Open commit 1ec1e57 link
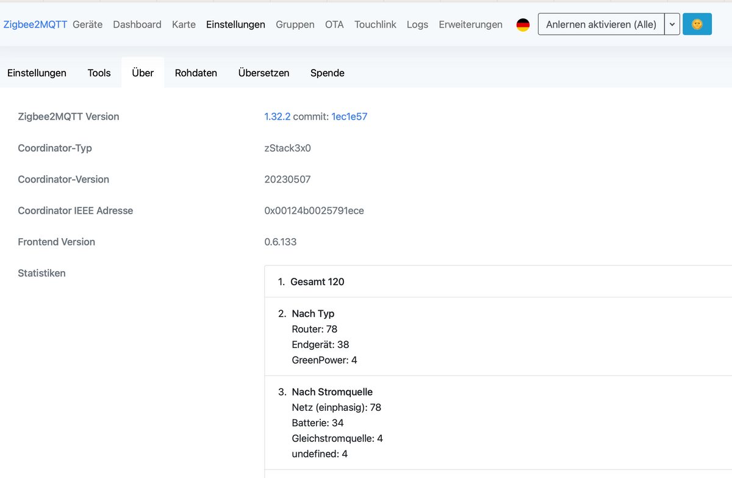Screen dimensions: 732x478 (x=350, y=117)
